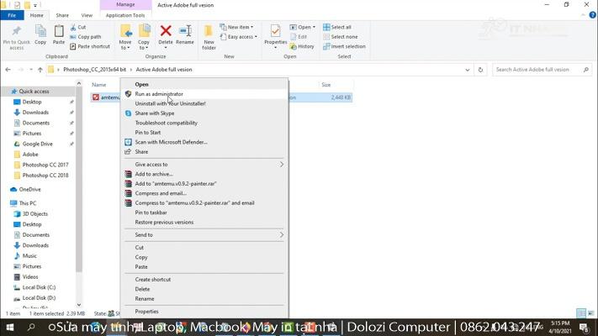This screenshot has height=336, width=598.
Task: Click the Pin to Quick access icon
Action: 16,34
